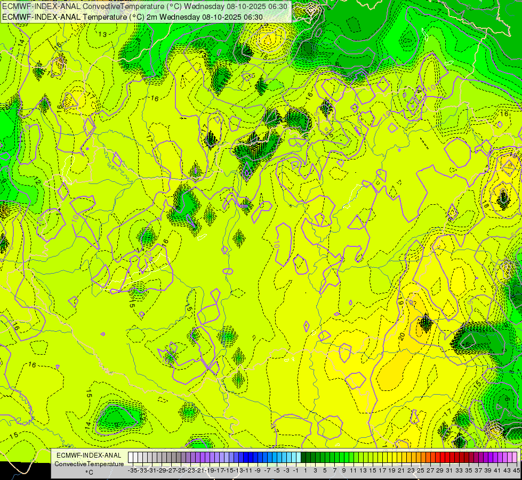This screenshot has width=522, height=480.
Task: Click the °C unit label in legend
Action: pyautogui.click(x=89, y=472)
